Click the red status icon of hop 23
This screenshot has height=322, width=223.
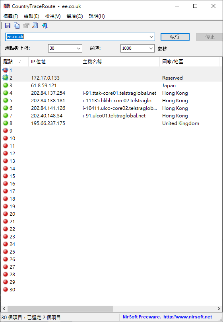6,236
